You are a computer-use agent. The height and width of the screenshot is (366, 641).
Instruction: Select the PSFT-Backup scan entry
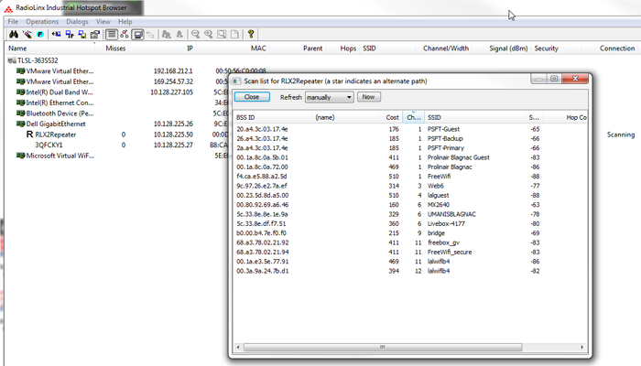coord(410,138)
